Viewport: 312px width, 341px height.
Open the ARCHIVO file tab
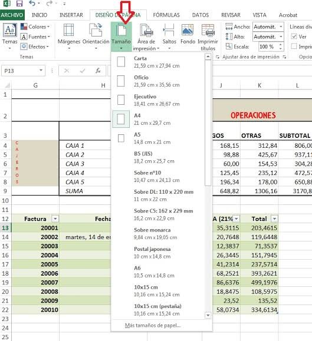[x=12, y=15]
